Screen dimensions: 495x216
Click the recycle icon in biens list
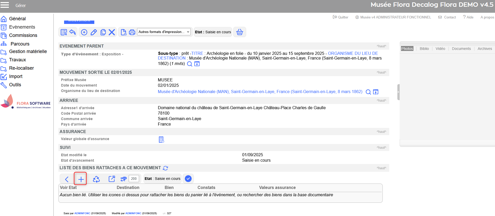pyautogui.click(x=96, y=179)
